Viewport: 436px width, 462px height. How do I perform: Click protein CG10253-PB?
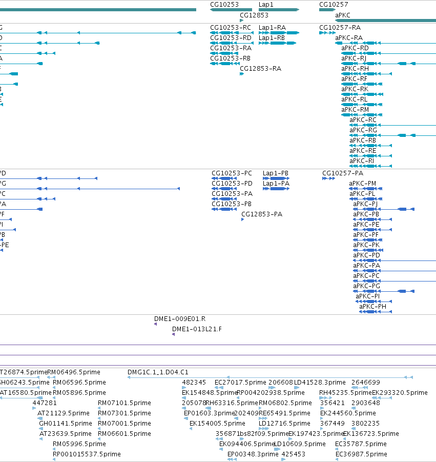click(x=232, y=204)
